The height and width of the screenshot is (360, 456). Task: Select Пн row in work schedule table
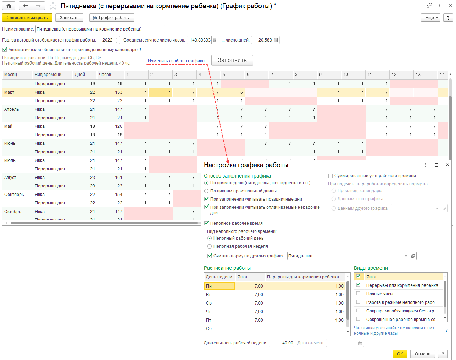(275, 286)
